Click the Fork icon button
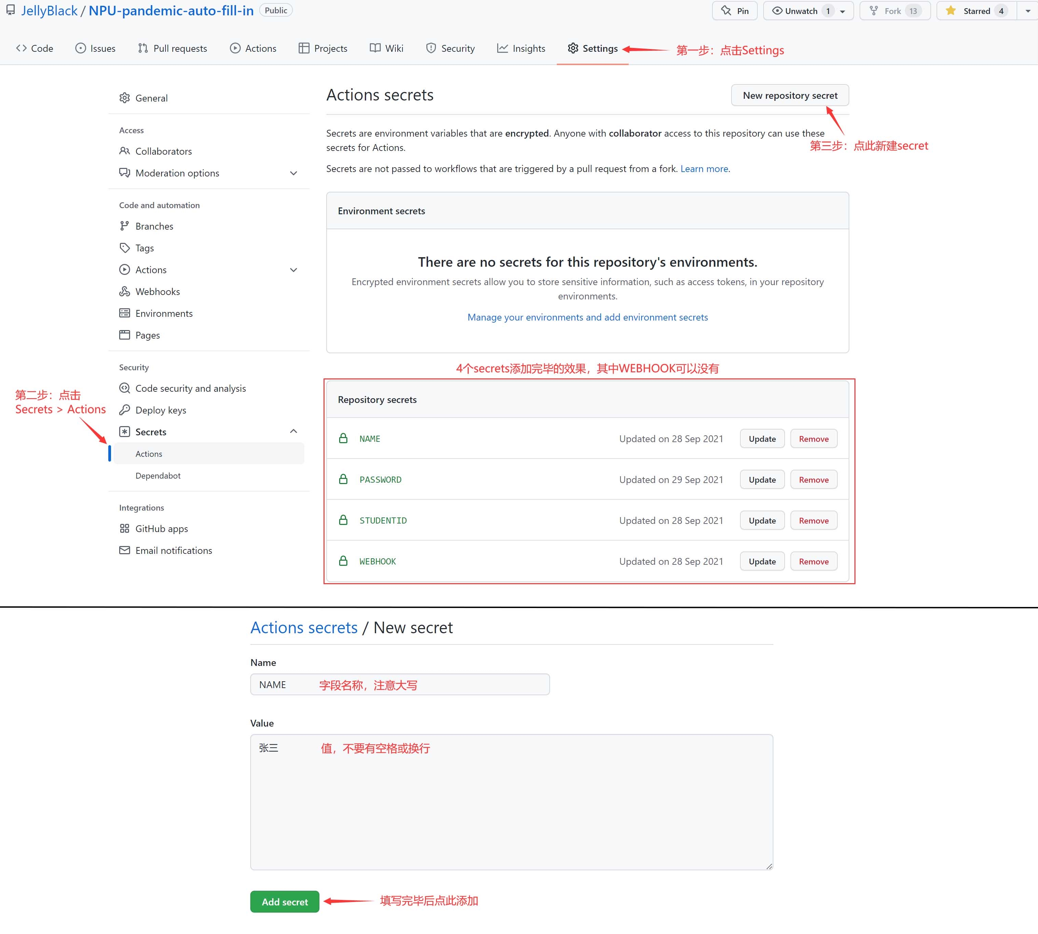This screenshot has height=934, width=1038. click(x=874, y=11)
